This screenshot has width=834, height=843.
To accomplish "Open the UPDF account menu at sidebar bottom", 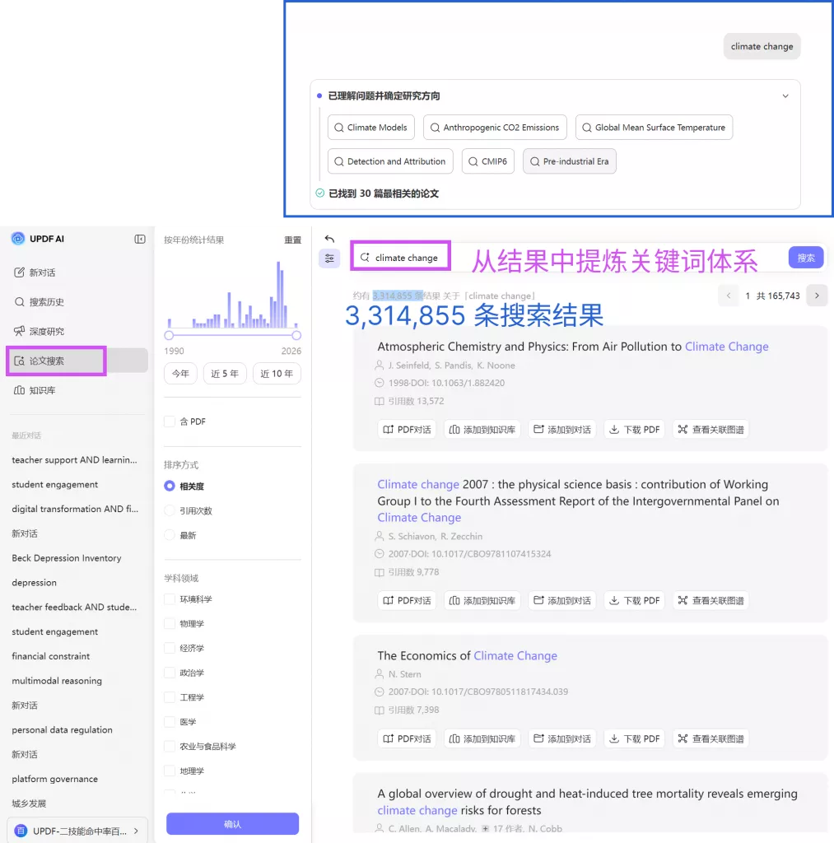I will pos(74,831).
